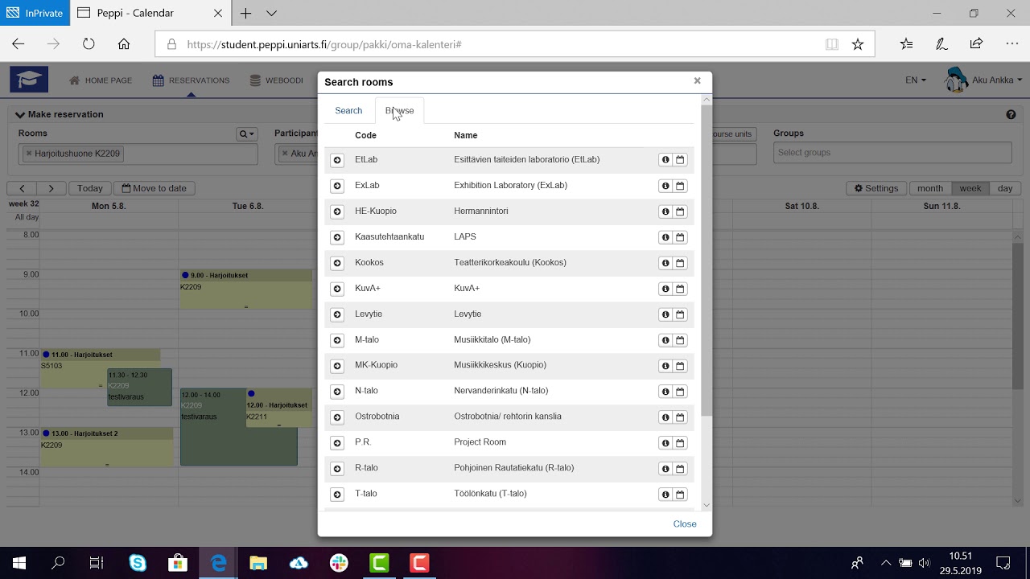Viewport: 1030px width, 579px height.
Task: Select the Kaasutehtaankatu arrow icon
Action: tap(337, 237)
